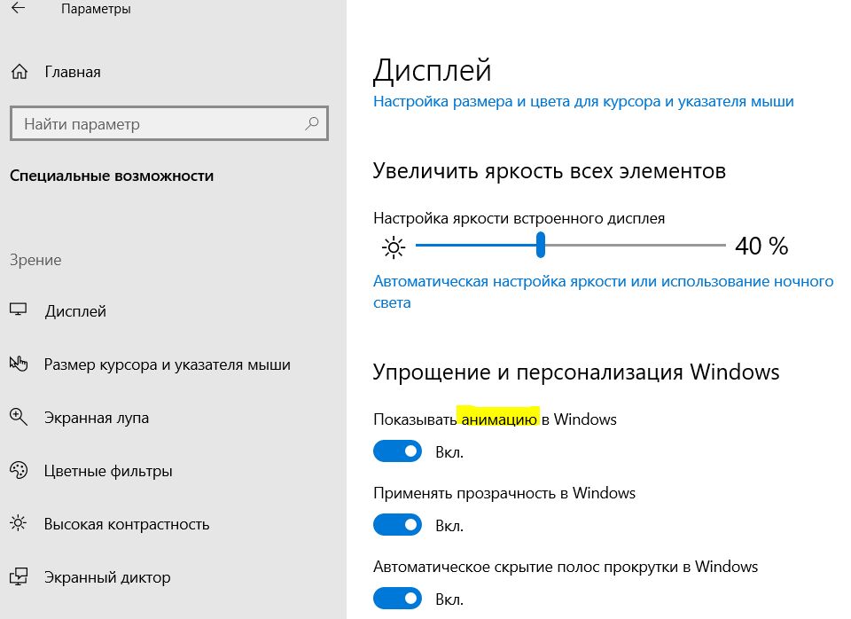Viewport: 851px width, 619px height.
Task: Toggle Автоматическое скрытие полос прокрутки switch
Action: click(398, 599)
